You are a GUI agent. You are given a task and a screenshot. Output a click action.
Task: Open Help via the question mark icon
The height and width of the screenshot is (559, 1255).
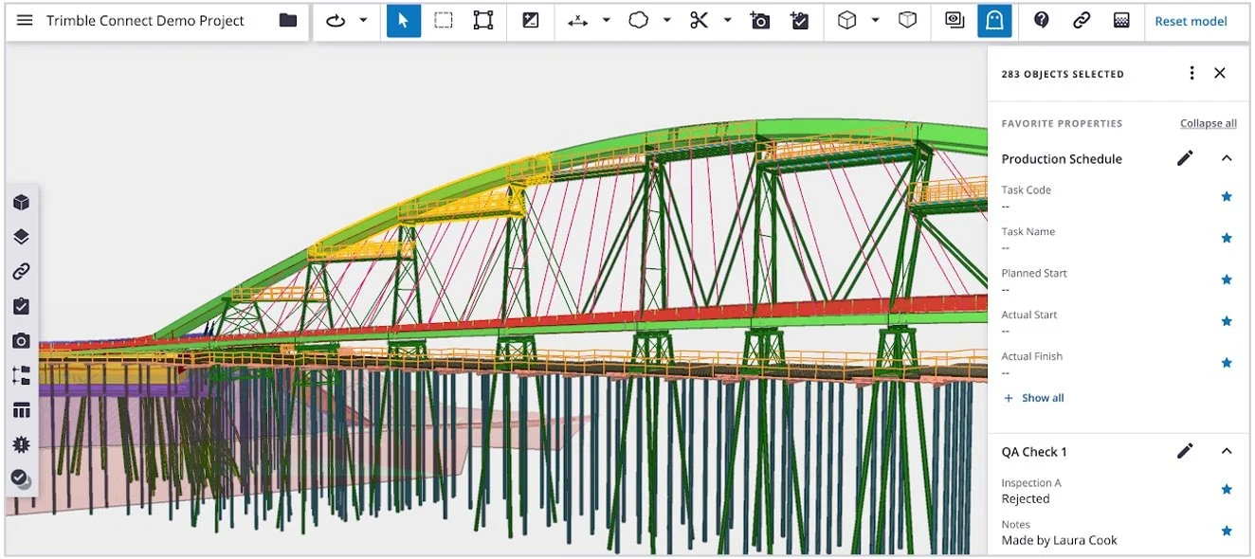point(1041,20)
